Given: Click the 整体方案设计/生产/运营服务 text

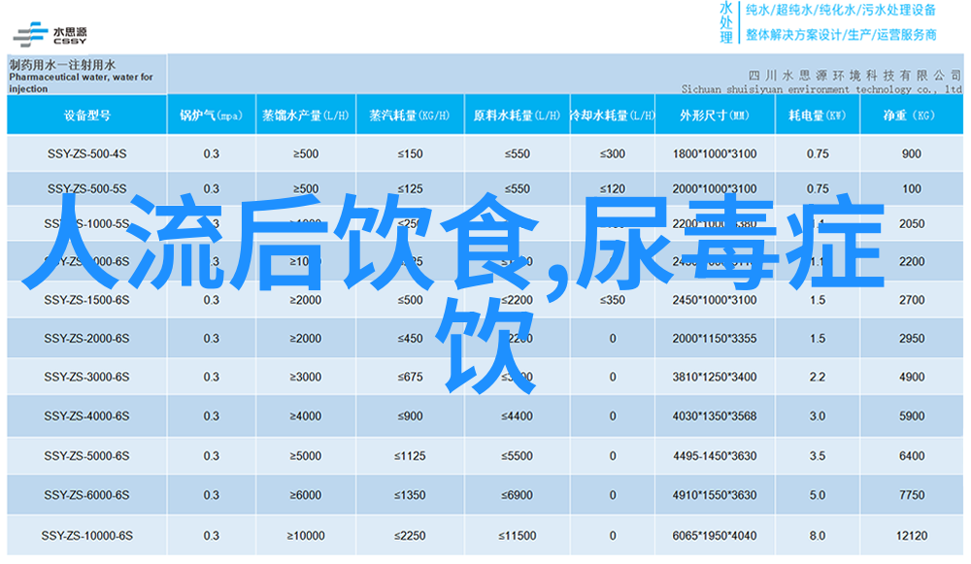Looking at the screenshot, I should (x=841, y=35).
